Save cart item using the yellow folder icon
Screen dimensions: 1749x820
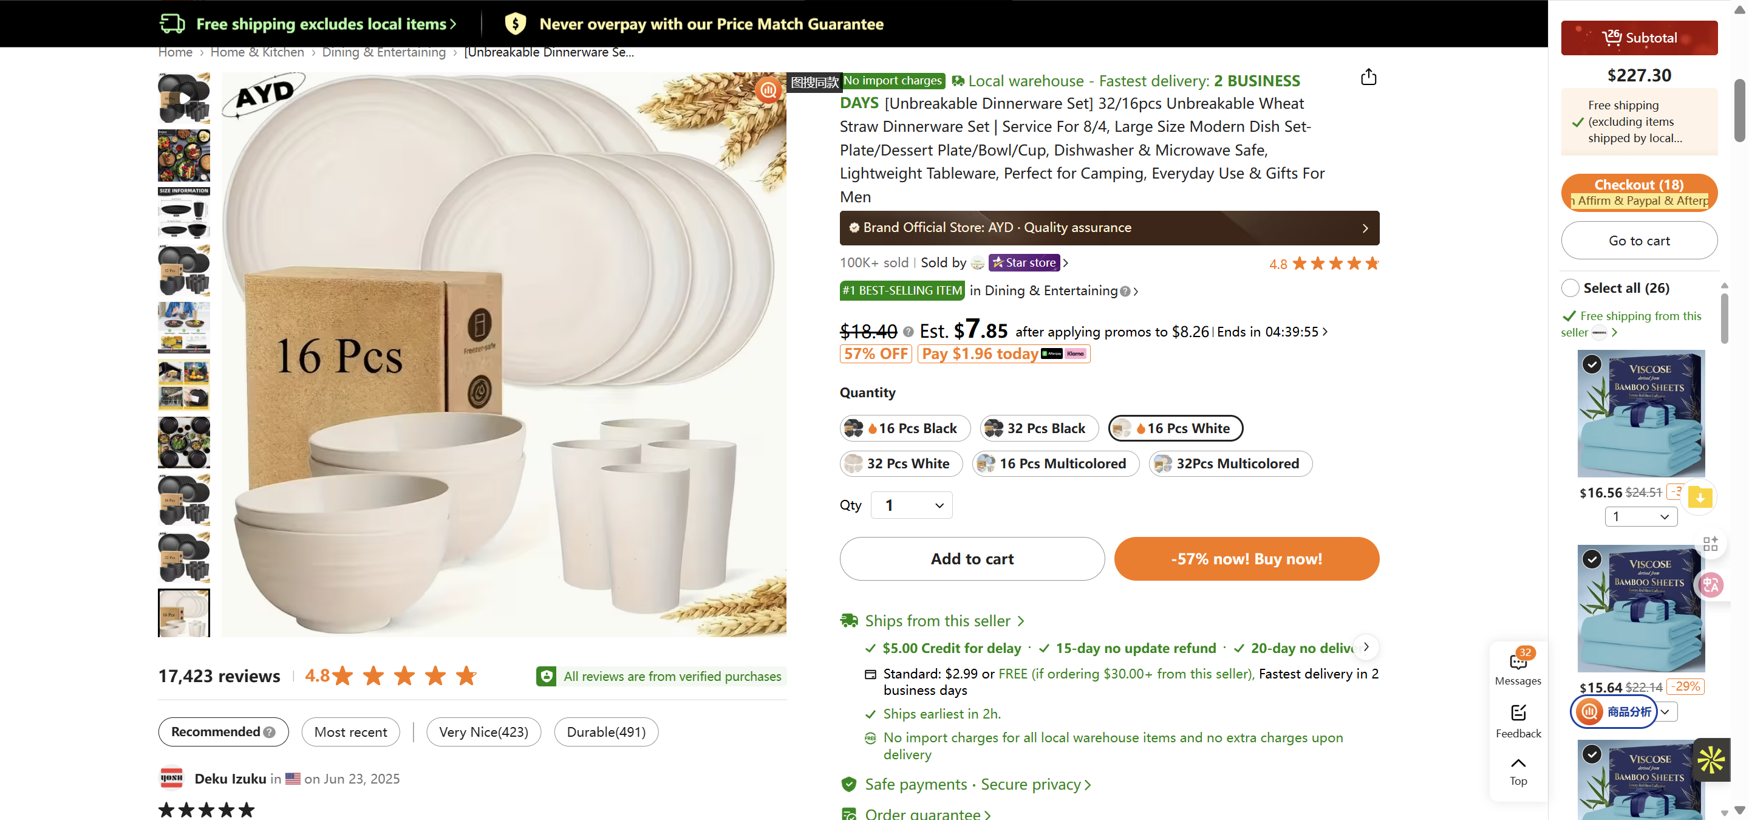pos(1700,497)
